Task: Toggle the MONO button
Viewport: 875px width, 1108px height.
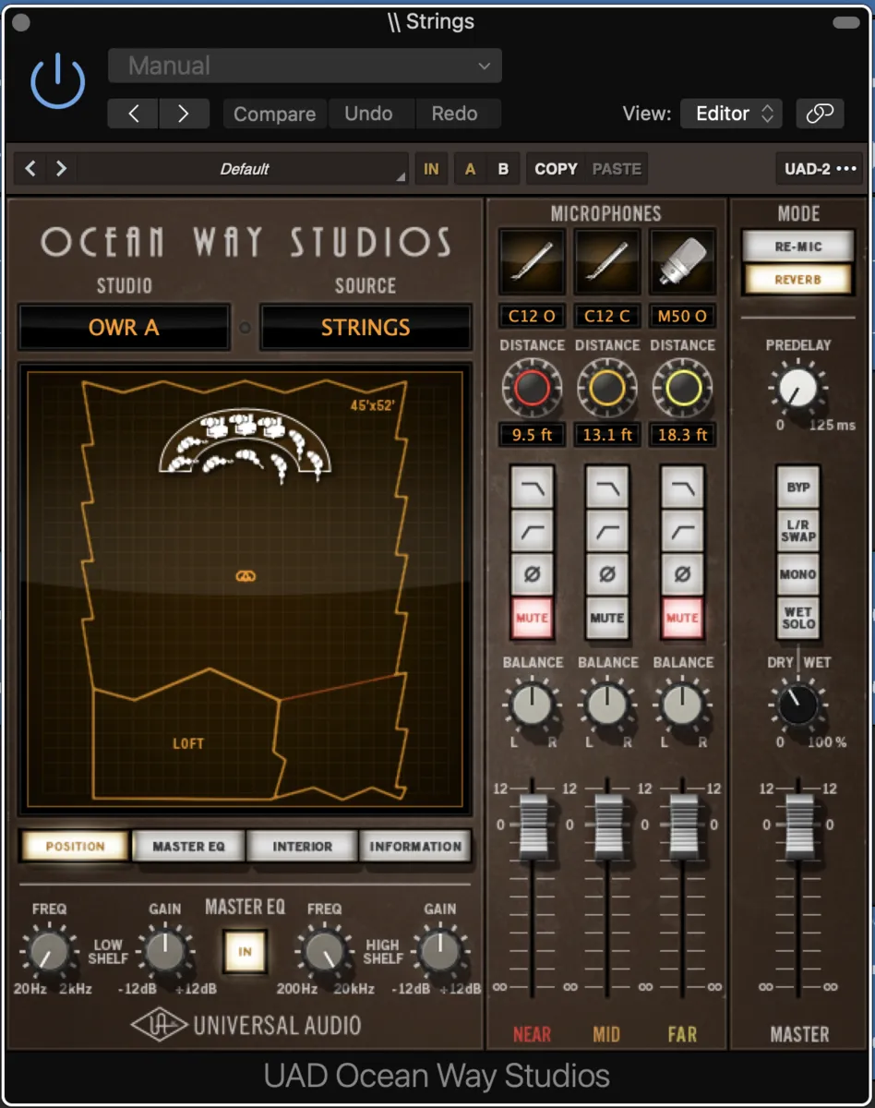Action: pyautogui.click(x=797, y=574)
